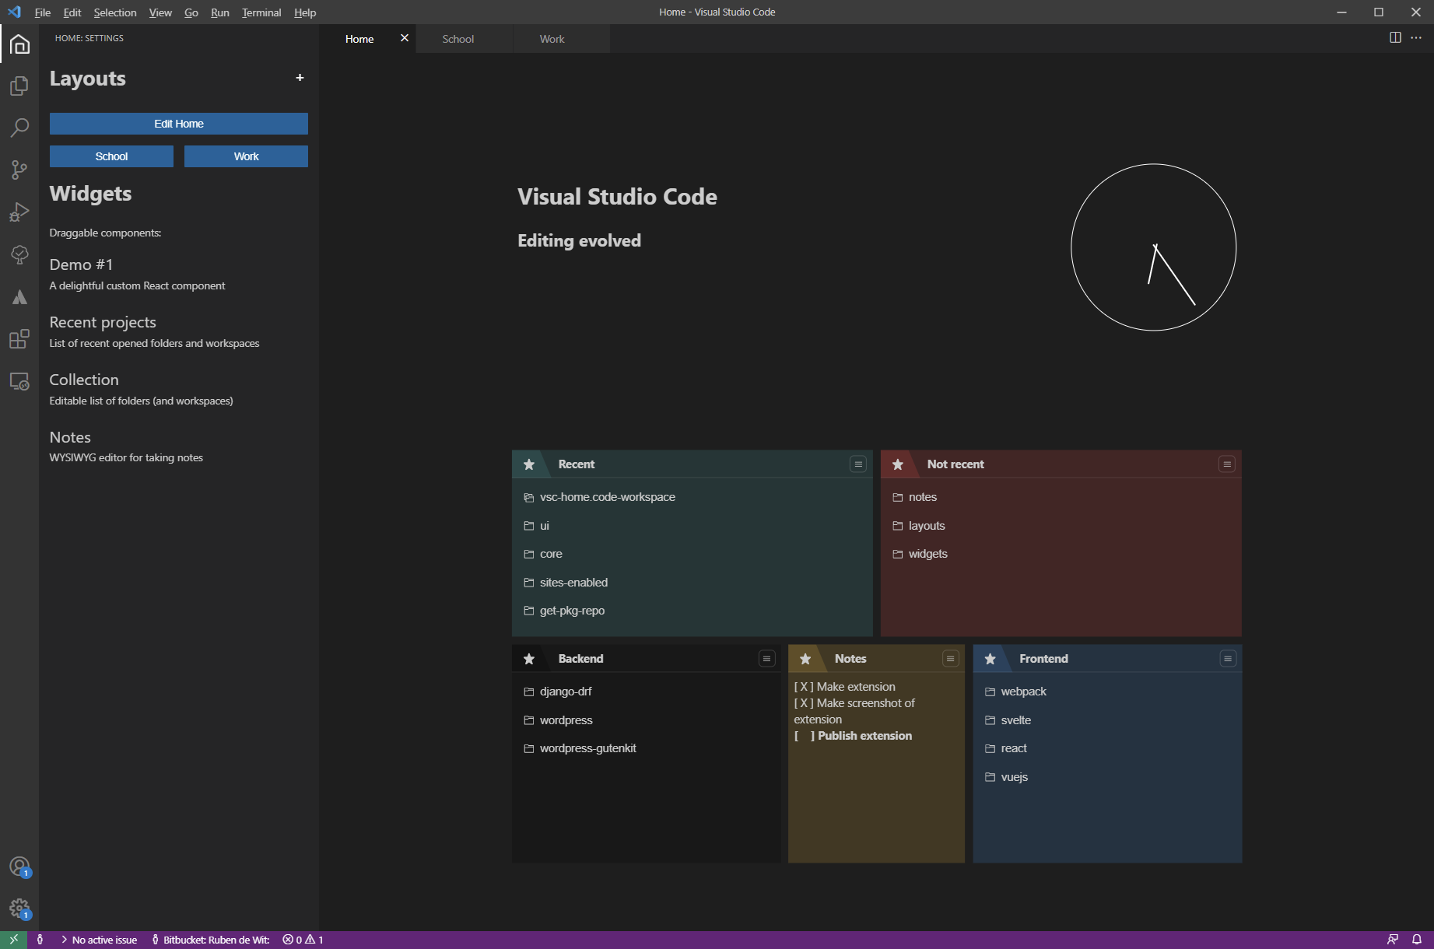This screenshot has height=949, width=1434.
Task: Open the View menu
Action: [x=160, y=12]
